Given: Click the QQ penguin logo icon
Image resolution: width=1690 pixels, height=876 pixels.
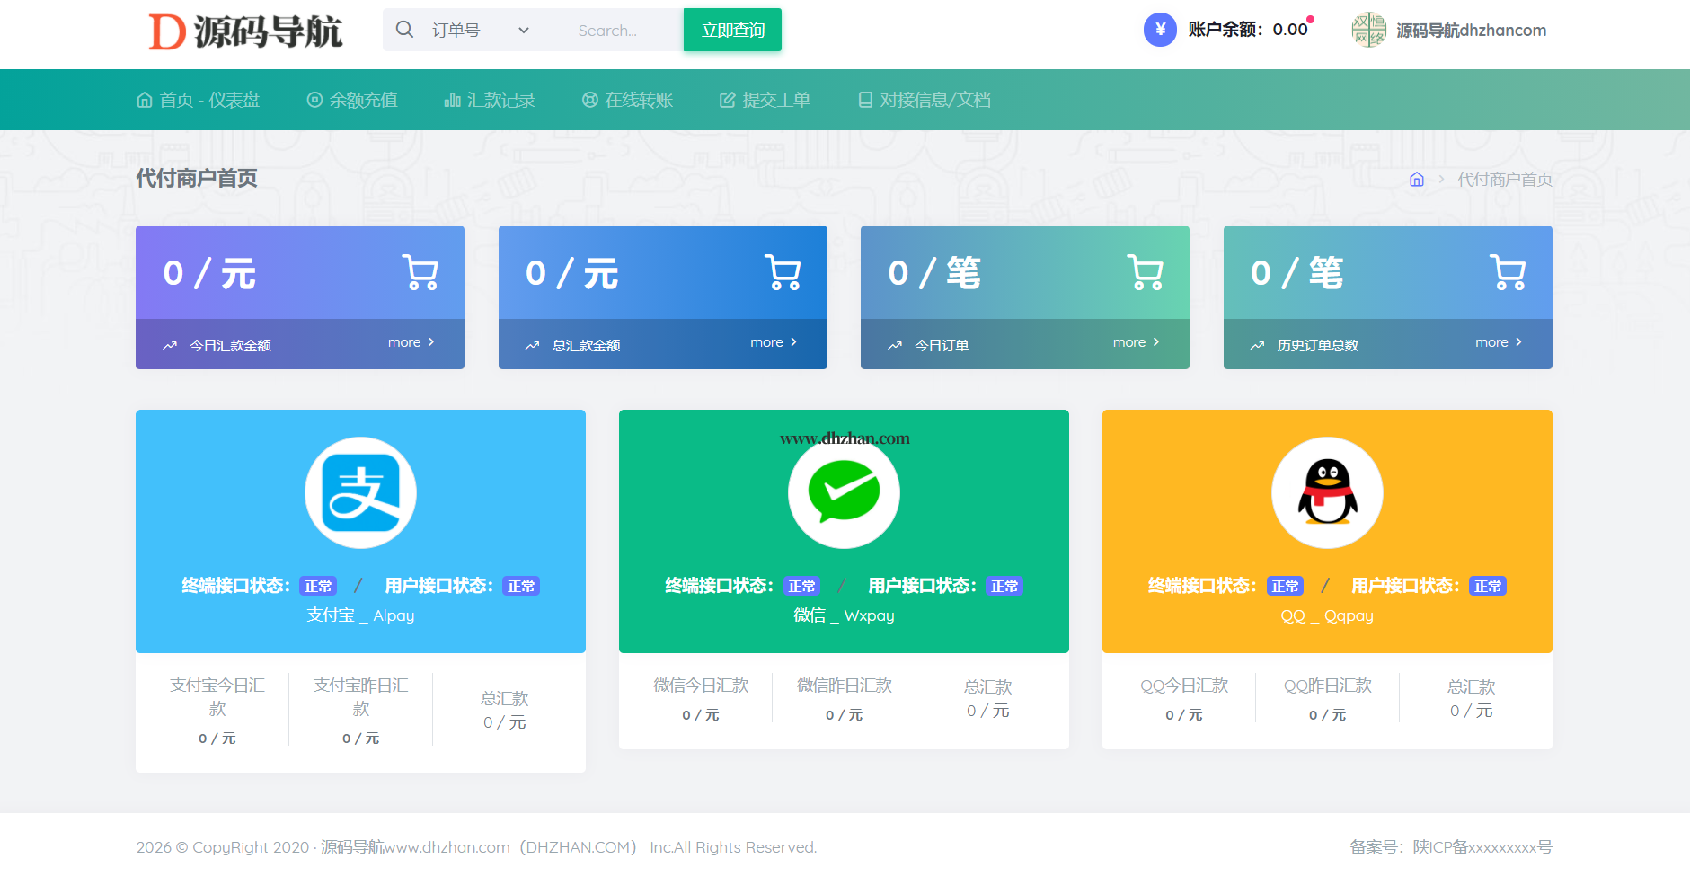Looking at the screenshot, I should (x=1327, y=492).
